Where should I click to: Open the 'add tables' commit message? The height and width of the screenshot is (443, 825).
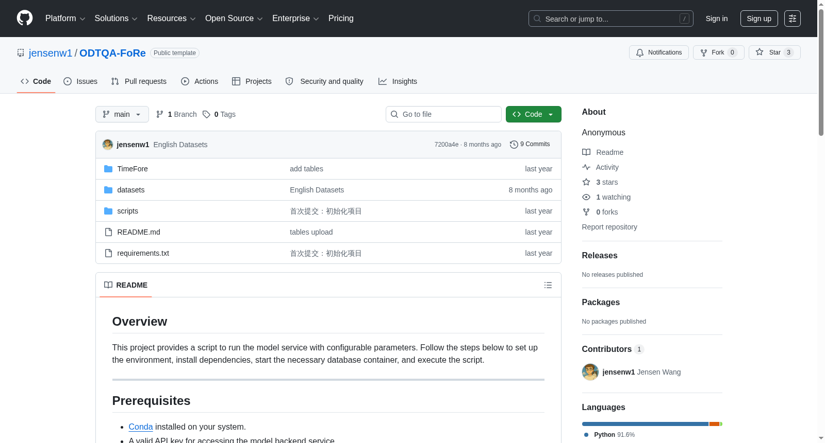coord(306,169)
